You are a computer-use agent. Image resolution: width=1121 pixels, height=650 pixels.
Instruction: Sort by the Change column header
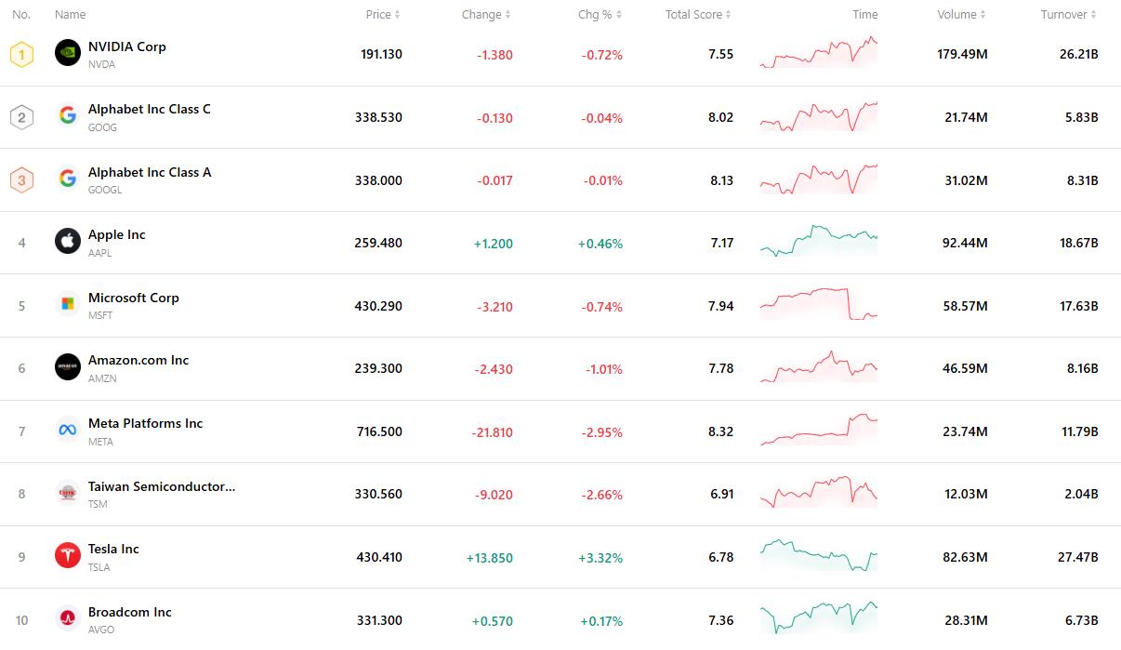pos(486,15)
